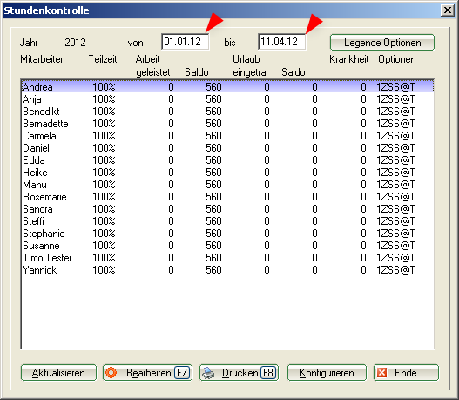Viewport: 459px width, 400px height.
Task: Select employee Anja in the list
Action: click(227, 99)
